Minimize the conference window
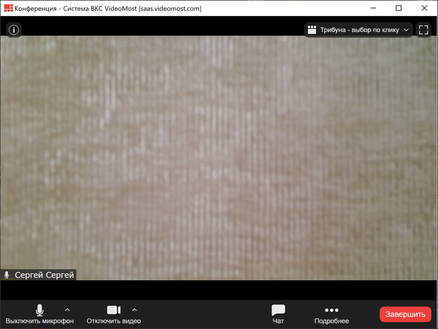 [373, 8]
